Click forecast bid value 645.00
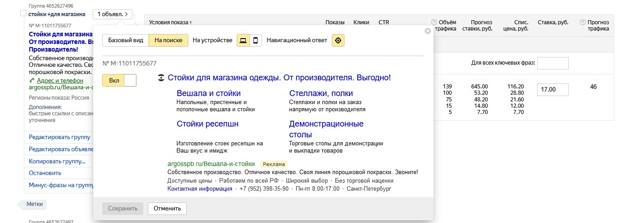This screenshot has height=223, width=629. point(479,86)
